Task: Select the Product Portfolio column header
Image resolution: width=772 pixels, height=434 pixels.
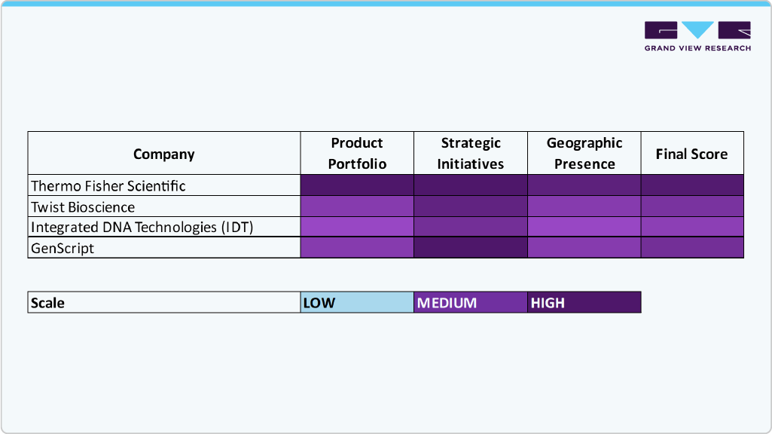Action: [x=357, y=154]
